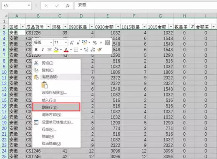
Task: Click the format cells icon
Action: [x=36, y=122]
